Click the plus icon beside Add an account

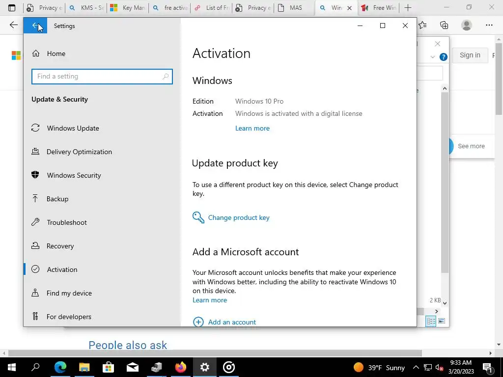(198, 322)
